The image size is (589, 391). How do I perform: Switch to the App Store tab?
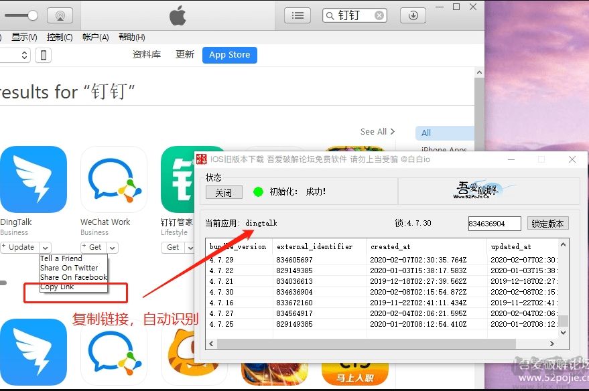[x=229, y=55]
